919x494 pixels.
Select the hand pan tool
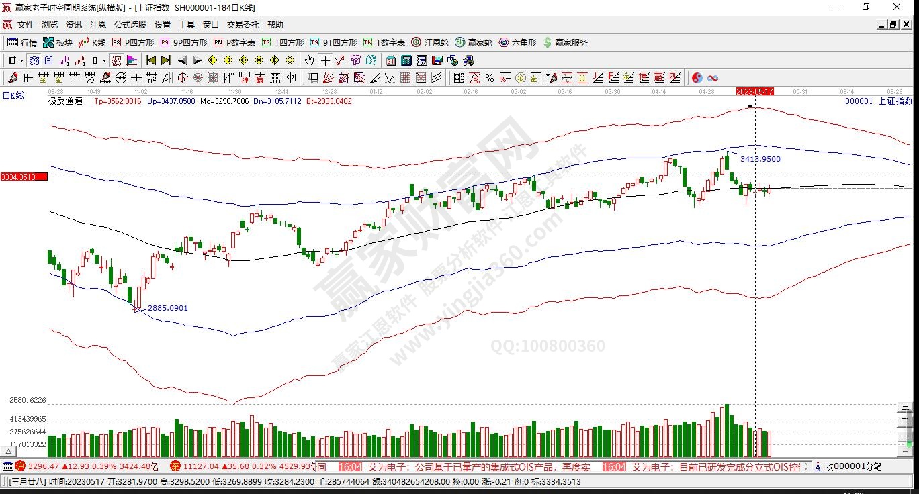[x=309, y=60]
